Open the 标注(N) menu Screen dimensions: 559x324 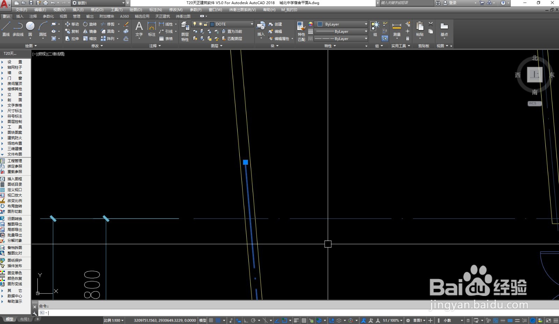coord(155,10)
